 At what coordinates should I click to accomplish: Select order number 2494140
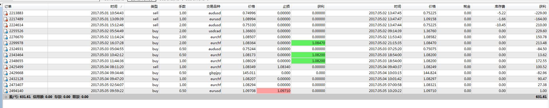tap(16, 91)
